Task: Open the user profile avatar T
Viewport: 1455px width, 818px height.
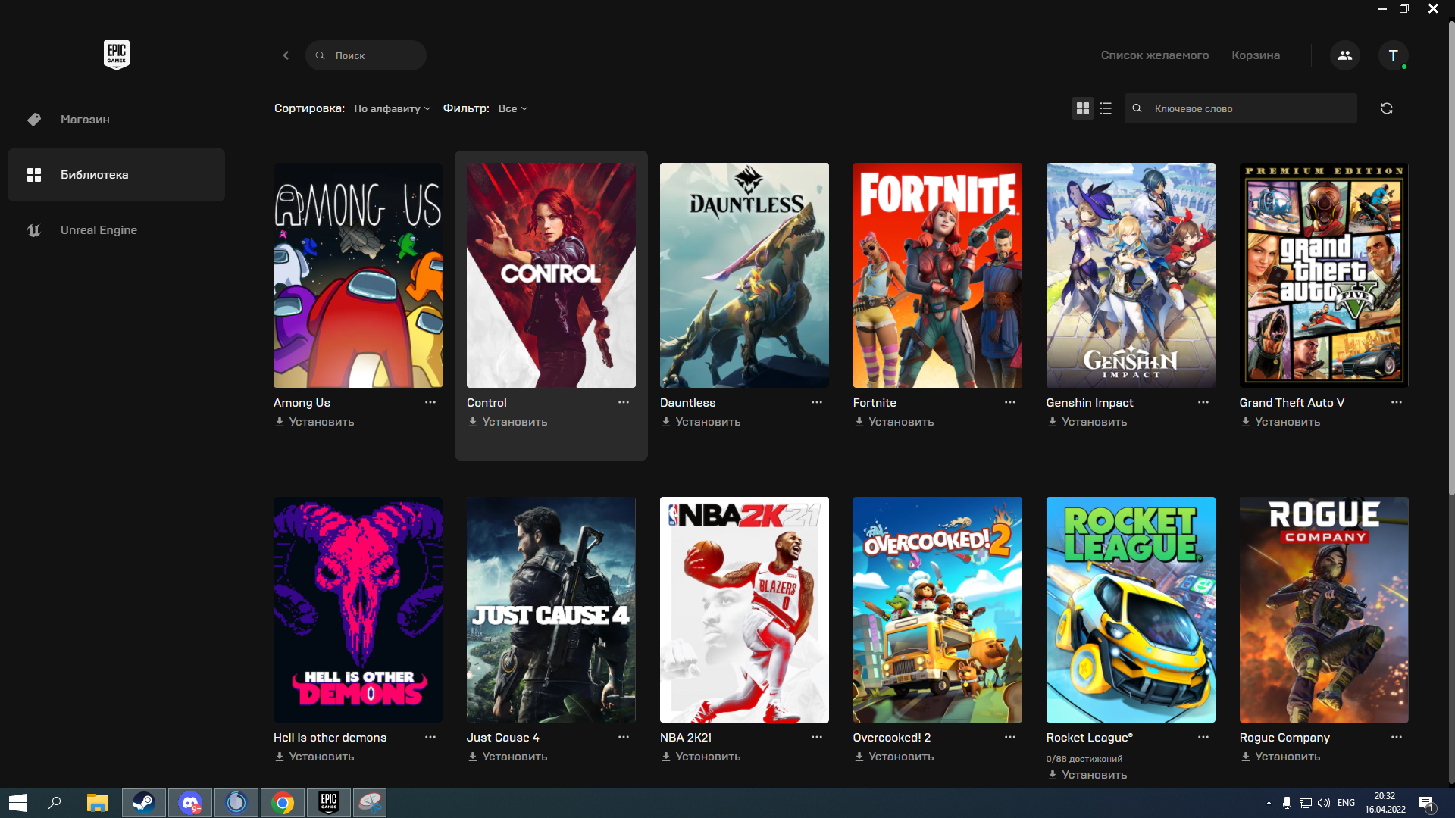Action: (x=1393, y=55)
